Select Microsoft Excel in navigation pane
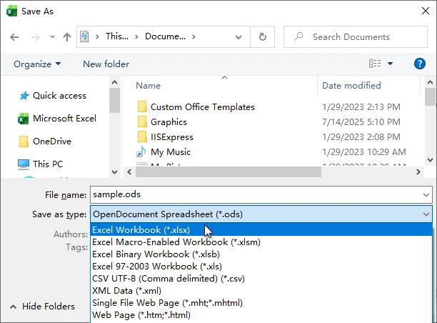 65,119
